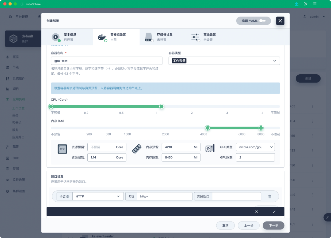Click the GPU限制 input field
The height and width of the screenshot is (238, 331).
(255, 157)
